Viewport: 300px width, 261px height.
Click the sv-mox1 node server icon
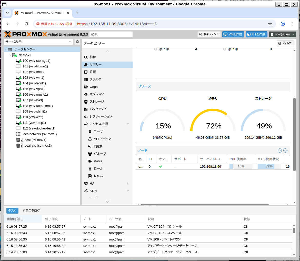click(x=14, y=55)
